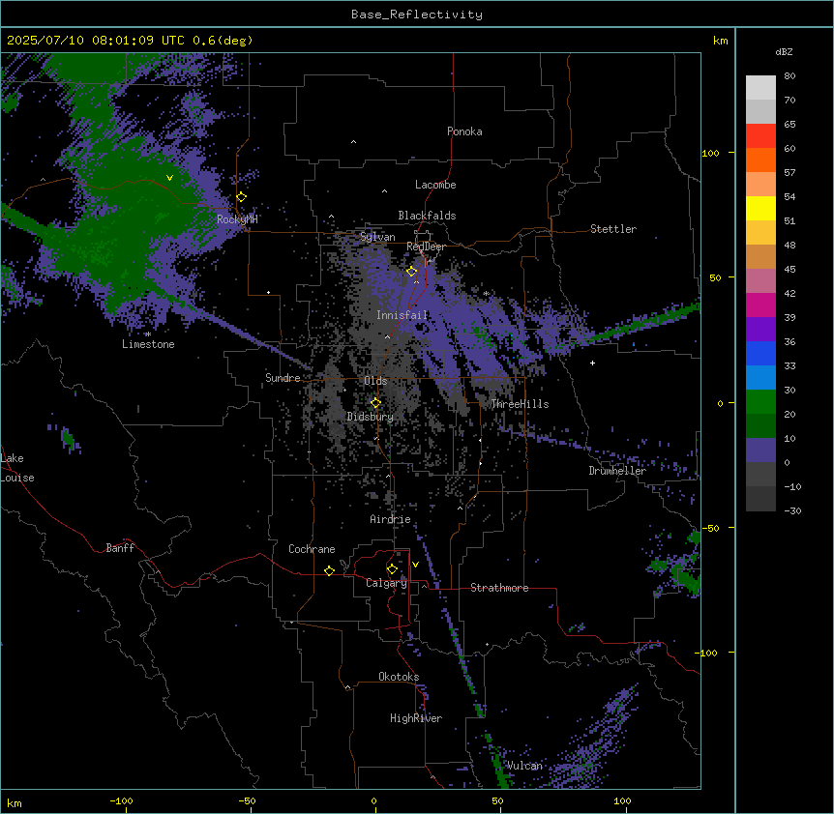Viewport: 834px width, 814px height.
Task: Click the yellow diamond marker above RockyMH
Action: coord(242,197)
